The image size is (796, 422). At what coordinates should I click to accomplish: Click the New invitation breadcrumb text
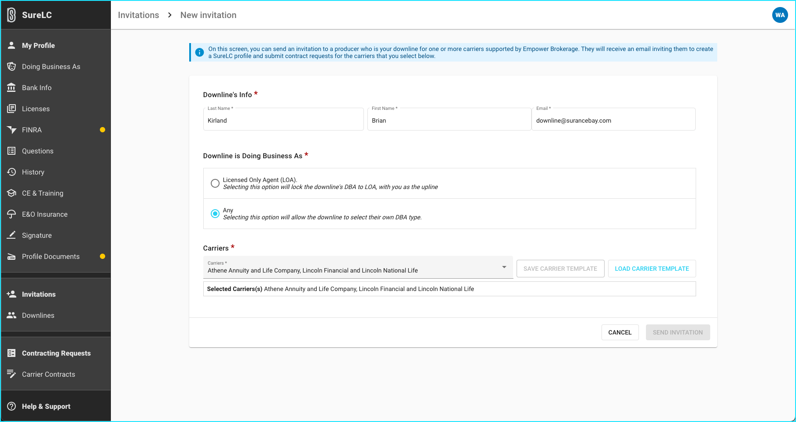(208, 15)
